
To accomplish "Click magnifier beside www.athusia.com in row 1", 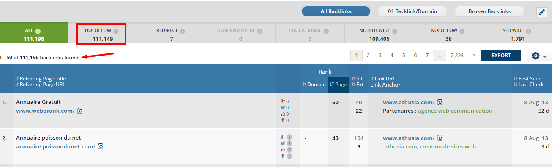I will pyautogui.click(x=440, y=102).
